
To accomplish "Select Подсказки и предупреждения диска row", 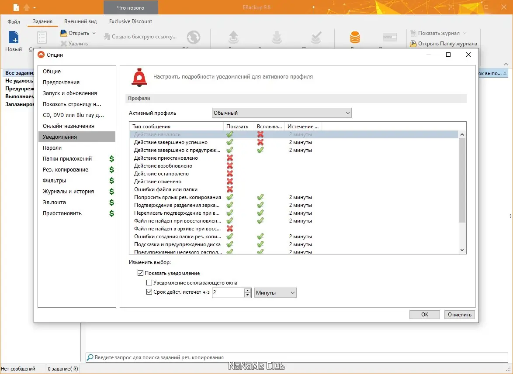I will coord(294,244).
